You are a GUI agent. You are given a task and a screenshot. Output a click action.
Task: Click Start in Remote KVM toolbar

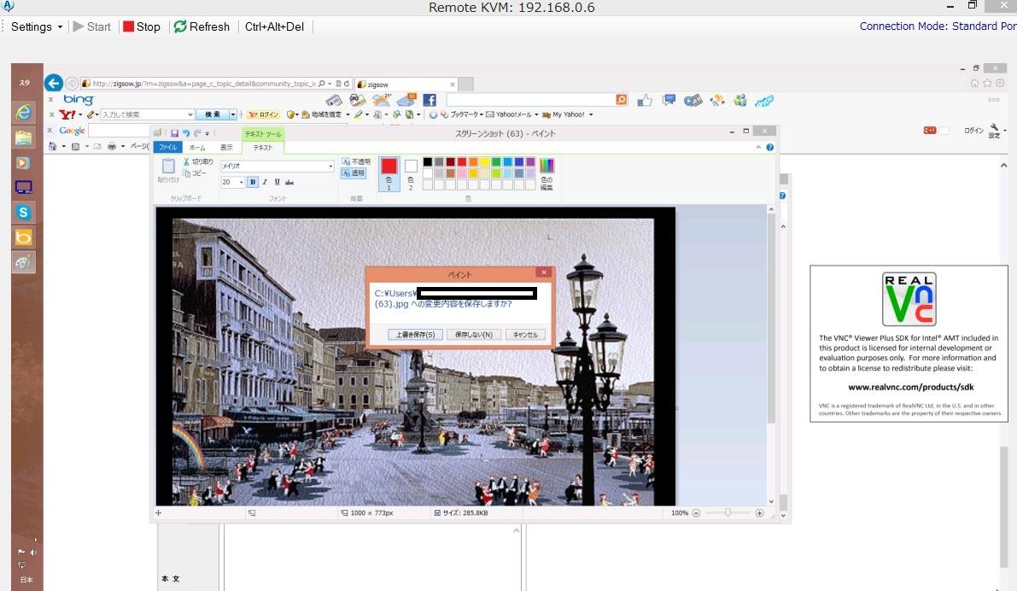tap(92, 26)
